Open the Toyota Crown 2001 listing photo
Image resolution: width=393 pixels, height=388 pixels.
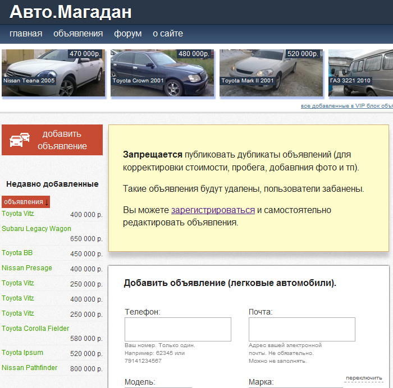pos(162,73)
